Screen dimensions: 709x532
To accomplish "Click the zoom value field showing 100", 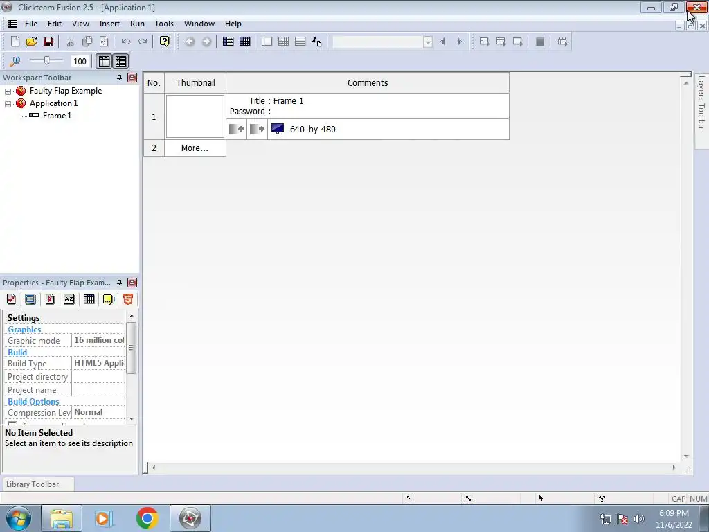I will click(80, 61).
